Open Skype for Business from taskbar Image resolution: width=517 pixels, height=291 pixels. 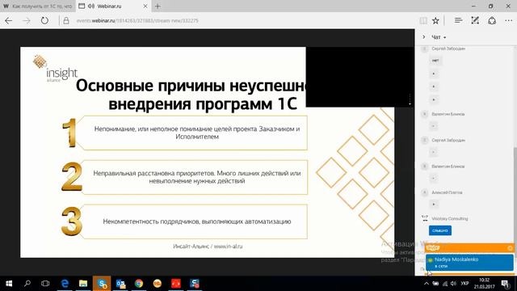pyautogui.click(x=102, y=284)
